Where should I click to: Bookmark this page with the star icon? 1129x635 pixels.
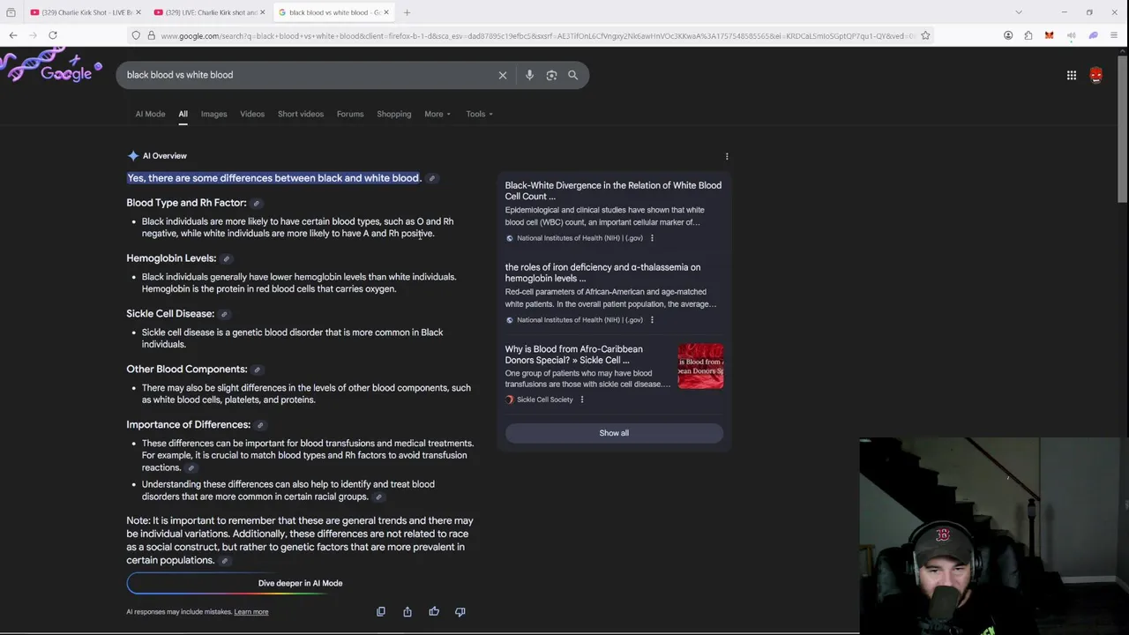coord(925,35)
